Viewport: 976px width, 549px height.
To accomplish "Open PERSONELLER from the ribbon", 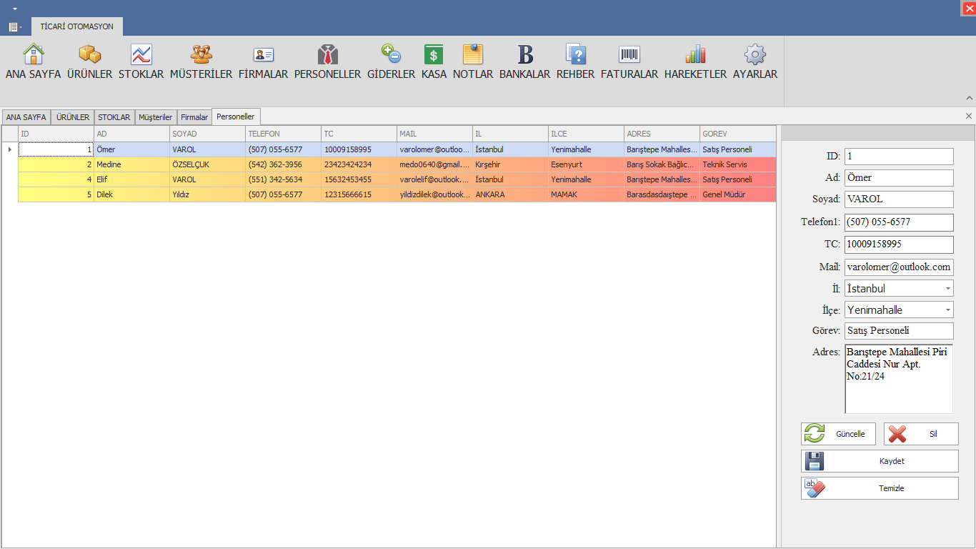I will 328,62.
